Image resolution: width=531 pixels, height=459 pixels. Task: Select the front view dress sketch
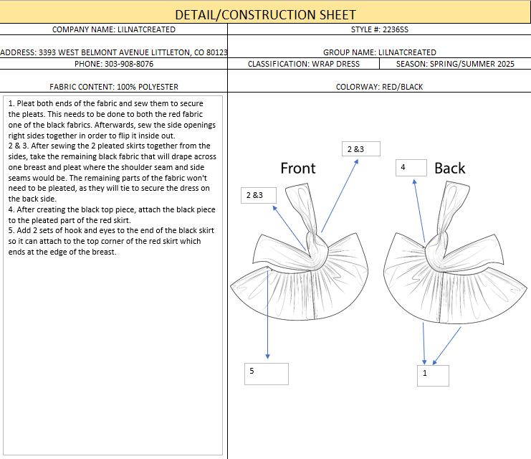[x=300, y=252]
